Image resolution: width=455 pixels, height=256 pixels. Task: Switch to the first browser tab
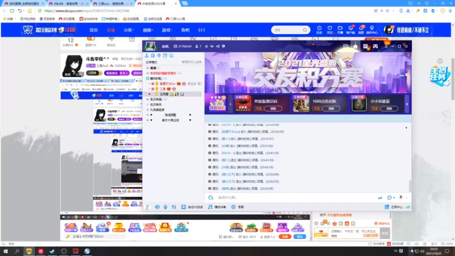coord(24,3)
